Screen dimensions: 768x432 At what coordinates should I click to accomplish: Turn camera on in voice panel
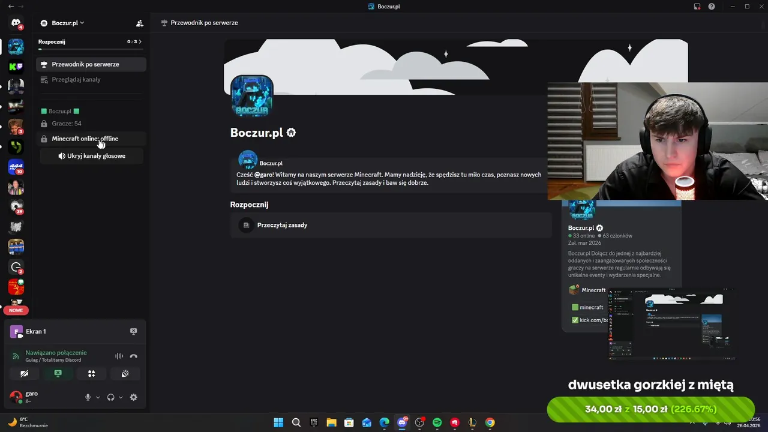[x=24, y=373]
